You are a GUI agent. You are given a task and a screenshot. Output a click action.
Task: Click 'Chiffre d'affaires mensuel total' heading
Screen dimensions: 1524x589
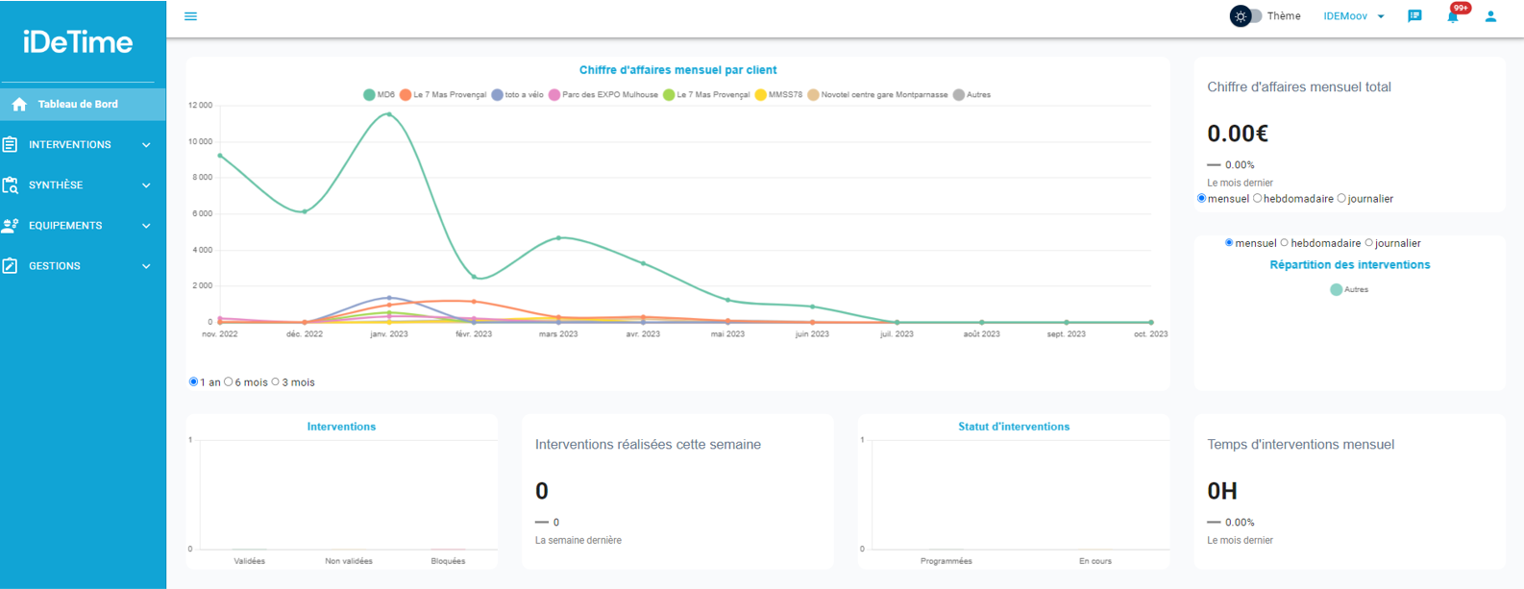tap(1299, 86)
